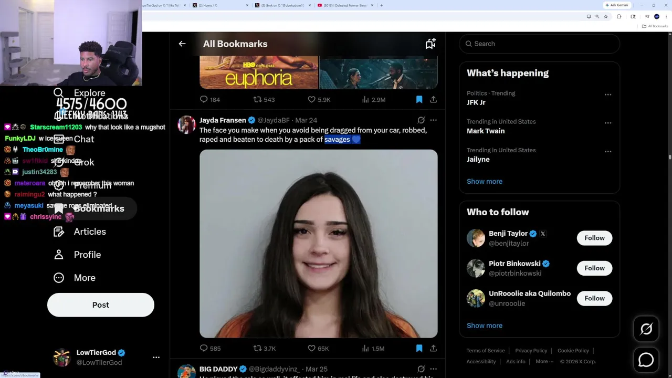Open the Terms of Service link
The image size is (672, 378).
[x=486, y=351]
